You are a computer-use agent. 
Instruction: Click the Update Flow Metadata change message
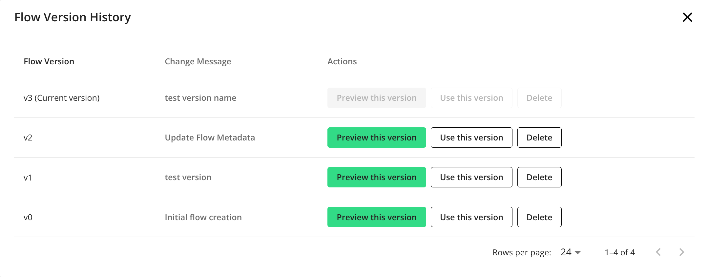[x=210, y=138]
